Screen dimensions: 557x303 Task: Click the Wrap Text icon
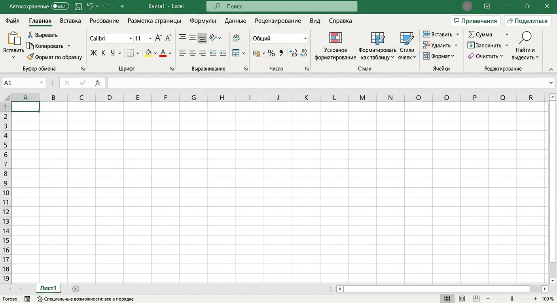point(236,38)
